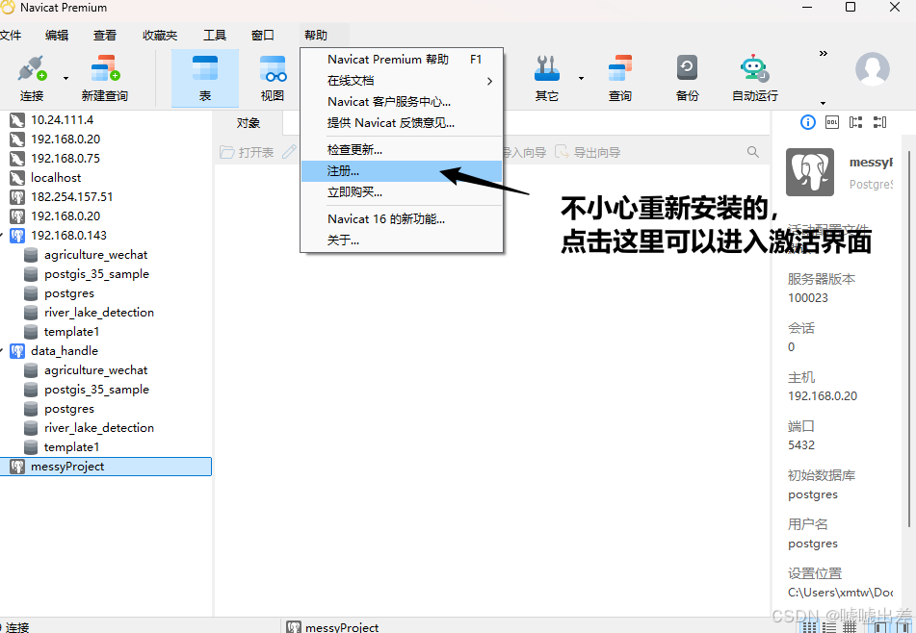This screenshot has height=633, width=916.
Task: Click the user avatar profile icon
Action: 873,69
